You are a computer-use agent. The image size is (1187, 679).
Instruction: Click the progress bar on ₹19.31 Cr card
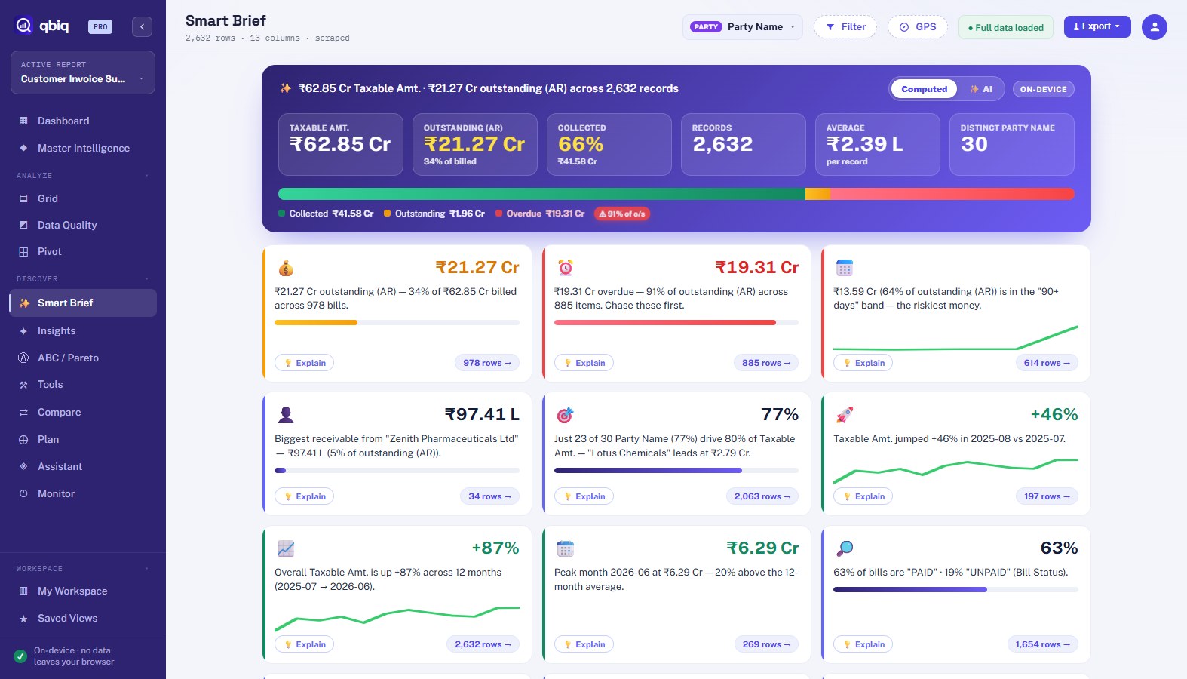coord(676,322)
